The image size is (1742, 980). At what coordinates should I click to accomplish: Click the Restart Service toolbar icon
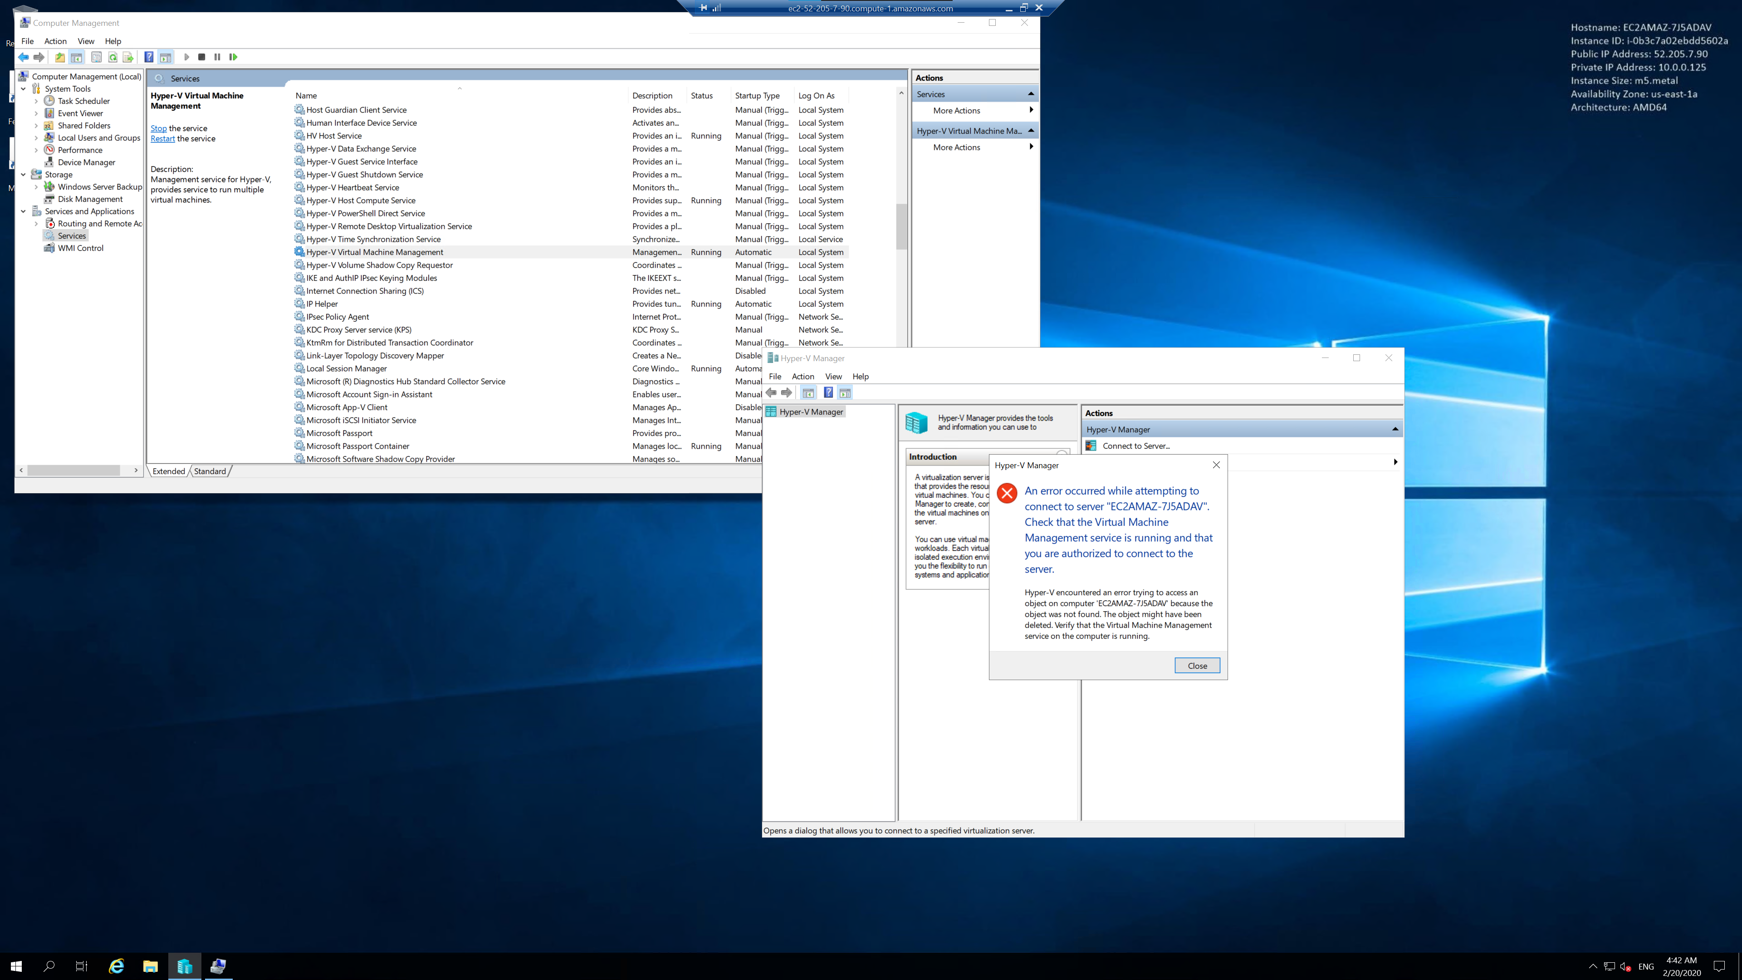pyautogui.click(x=233, y=58)
